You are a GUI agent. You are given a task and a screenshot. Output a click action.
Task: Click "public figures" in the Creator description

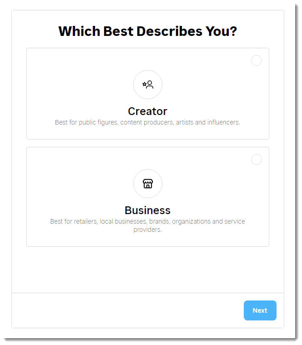point(99,122)
